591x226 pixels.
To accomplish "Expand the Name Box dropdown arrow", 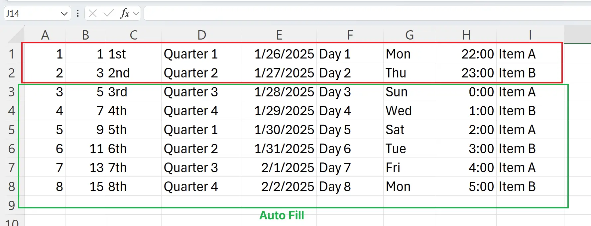I will coord(64,14).
